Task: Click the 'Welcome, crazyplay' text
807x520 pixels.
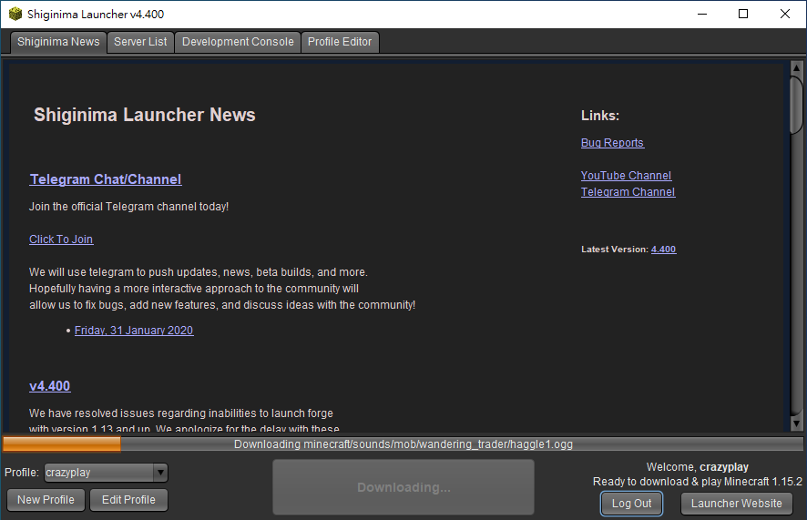Action: [698, 467]
